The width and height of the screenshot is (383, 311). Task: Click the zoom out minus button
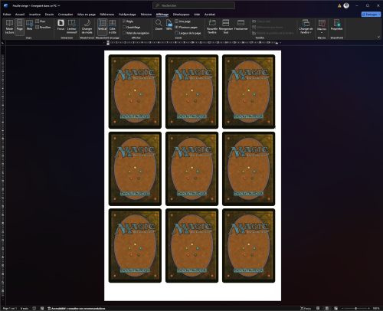[342, 309]
